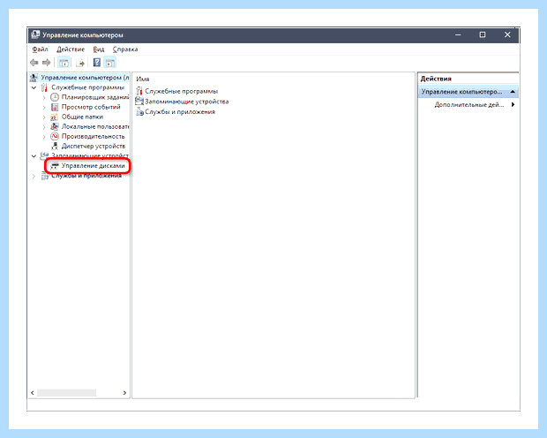Expand the Локальные пользователи node
The width and height of the screenshot is (547, 438).
44,127
